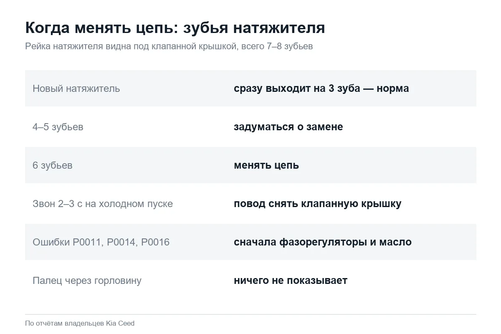Click the footnote «По отчётам владельцев Kia Ceed»

point(80,323)
